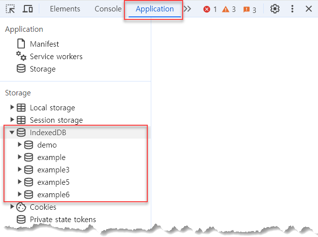318x237 pixels.
Task: Close the DevTools panel
Action: (x=309, y=9)
